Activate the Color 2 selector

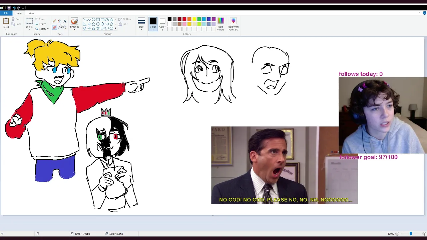162,24
